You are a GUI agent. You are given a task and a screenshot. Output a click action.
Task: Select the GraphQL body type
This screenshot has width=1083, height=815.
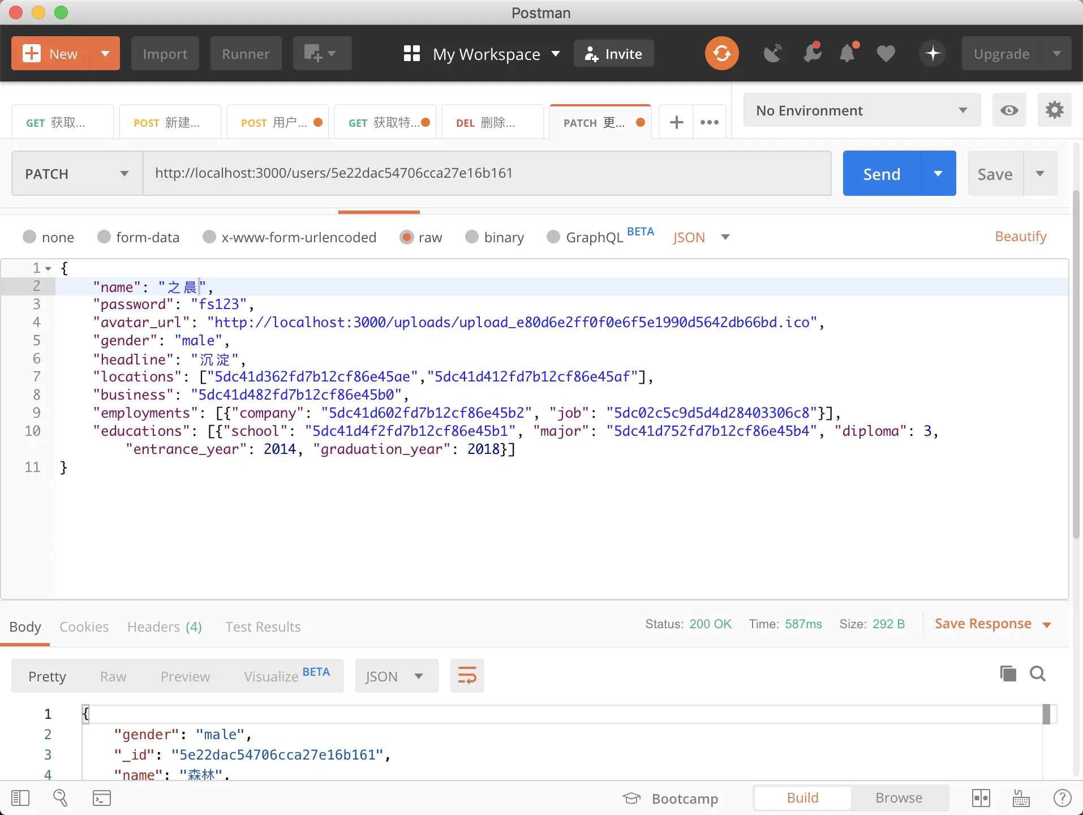tap(553, 237)
